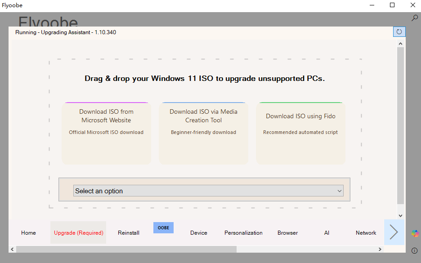Click the vertical scrollbar down arrow
The image size is (421, 263).
pyautogui.click(x=401, y=215)
